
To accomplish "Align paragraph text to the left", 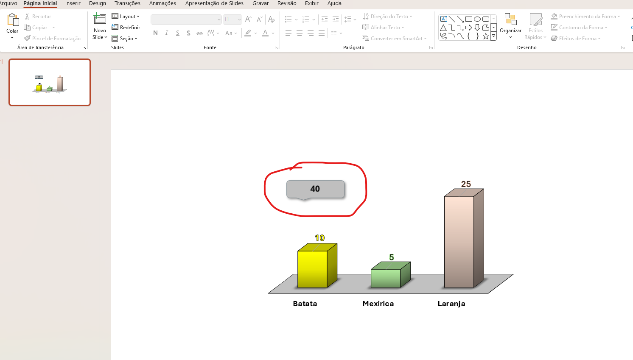I will click(x=288, y=33).
